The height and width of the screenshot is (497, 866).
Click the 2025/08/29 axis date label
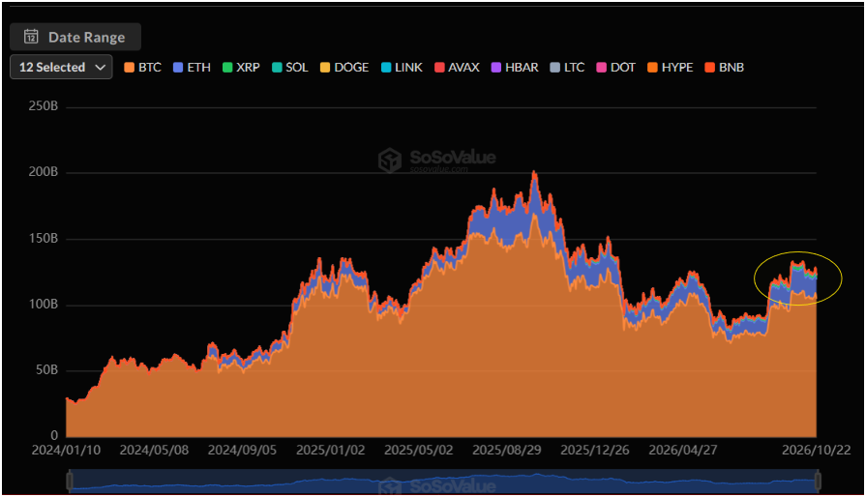[x=506, y=451]
